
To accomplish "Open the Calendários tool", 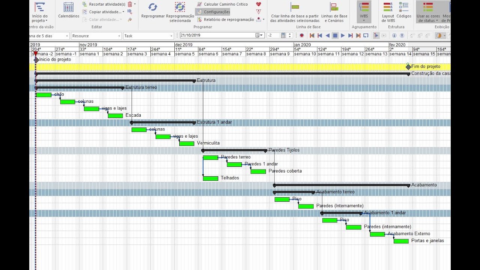I will click(x=69, y=10).
